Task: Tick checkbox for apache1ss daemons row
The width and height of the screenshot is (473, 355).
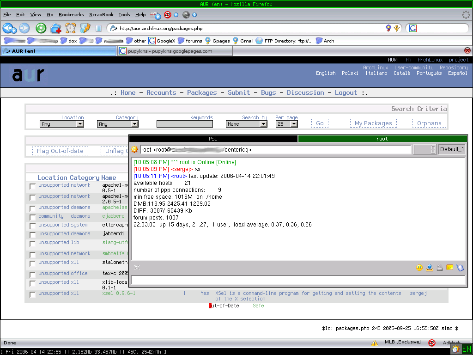Action: [x=33, y=209]
